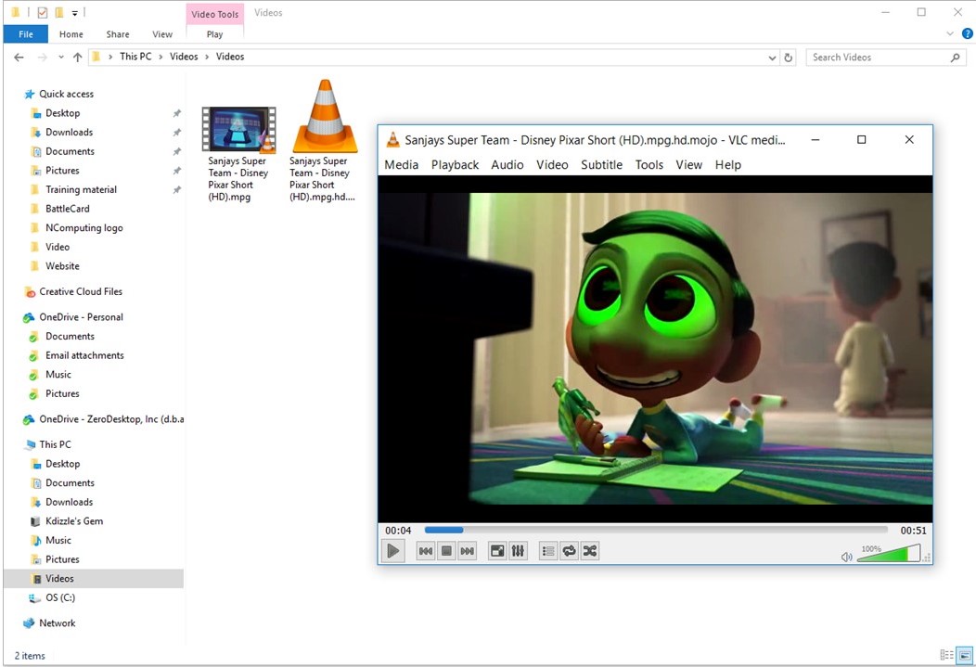Toggle loop mode in VLC
976x667 pixels.
point(569,551)
